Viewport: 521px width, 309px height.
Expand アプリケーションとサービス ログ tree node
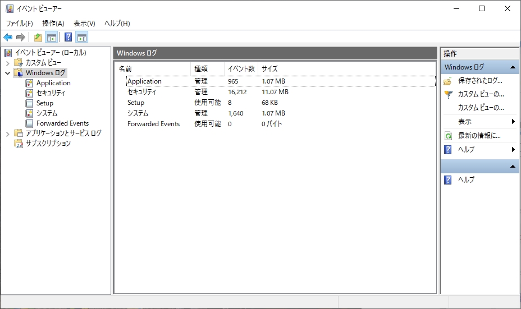[x=8, y=134]
